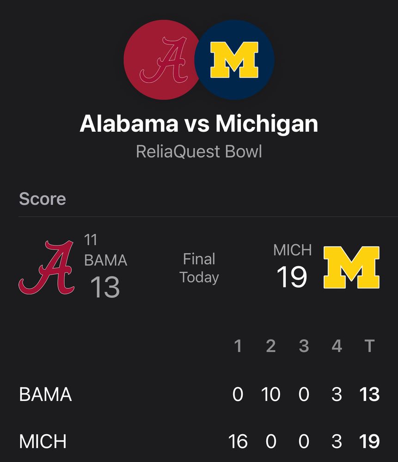This screenshot has height=462, width=398.
Task: Tap Michigan's first quarter score of 16
Action: [x=238, y=441]
